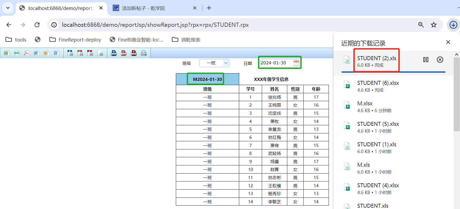Open the FineReport-deploy bookmark folder

75,40
